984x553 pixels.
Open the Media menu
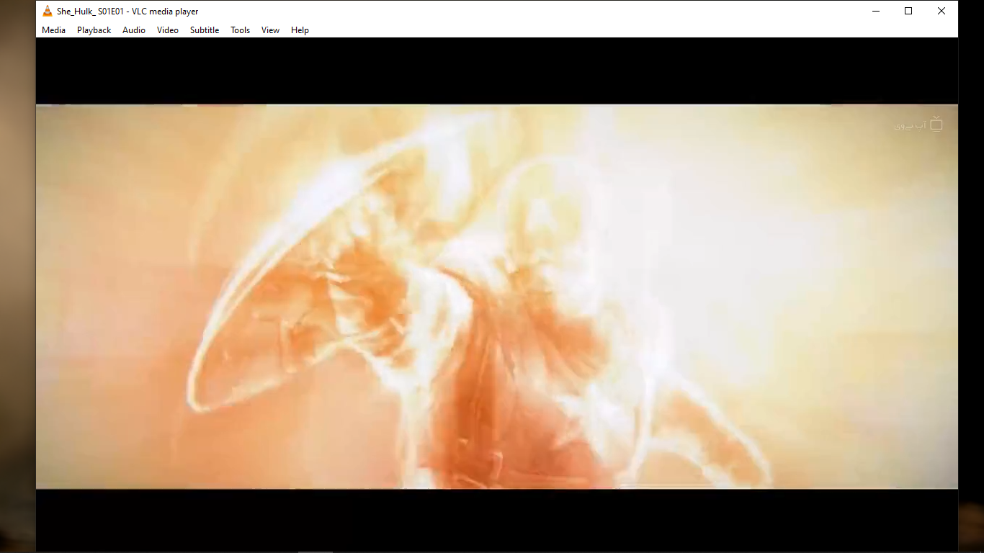click(53, 30)
